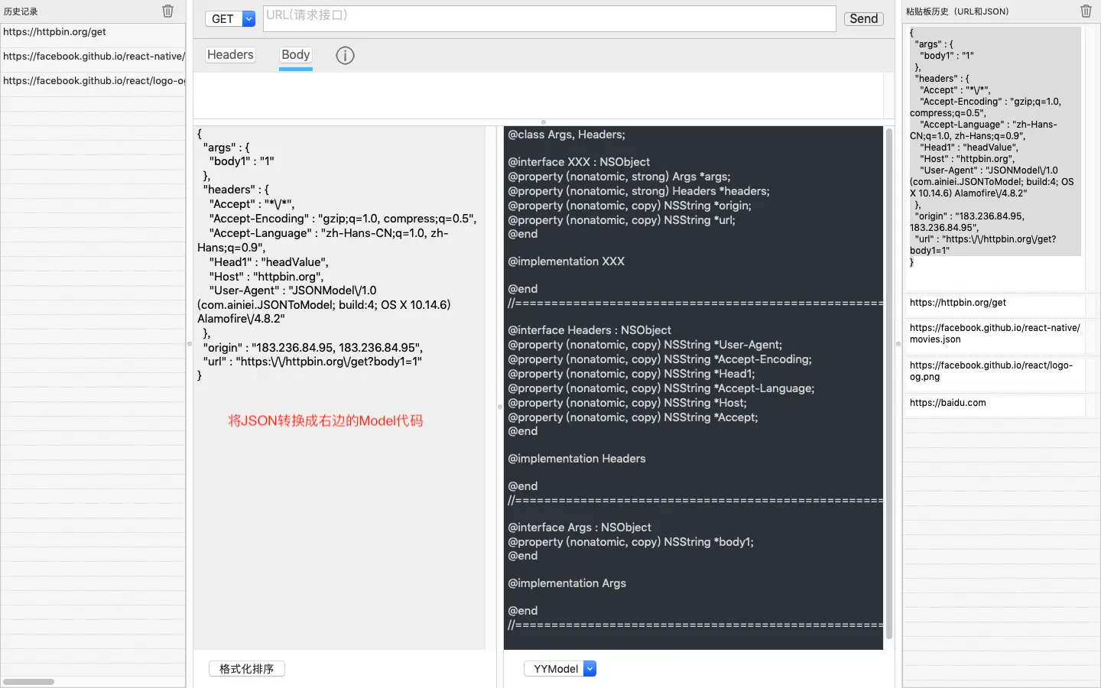The height and width of the screenshot is (688, 1101).
Task: Click the Send button
Action: tap(864, 19)
